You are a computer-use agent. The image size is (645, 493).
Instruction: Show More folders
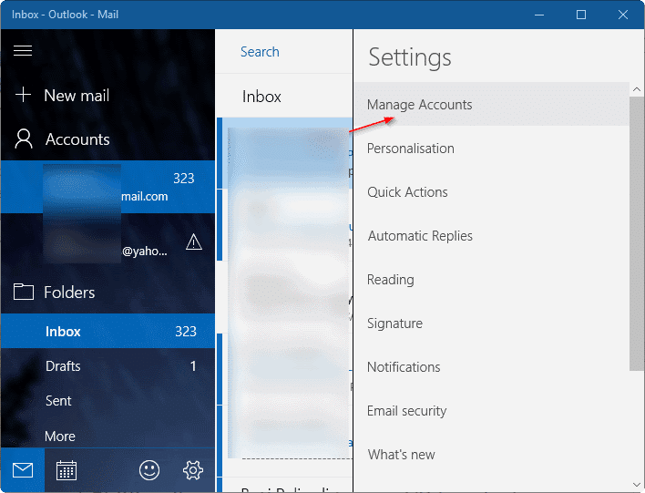click(x=107, y=436)
